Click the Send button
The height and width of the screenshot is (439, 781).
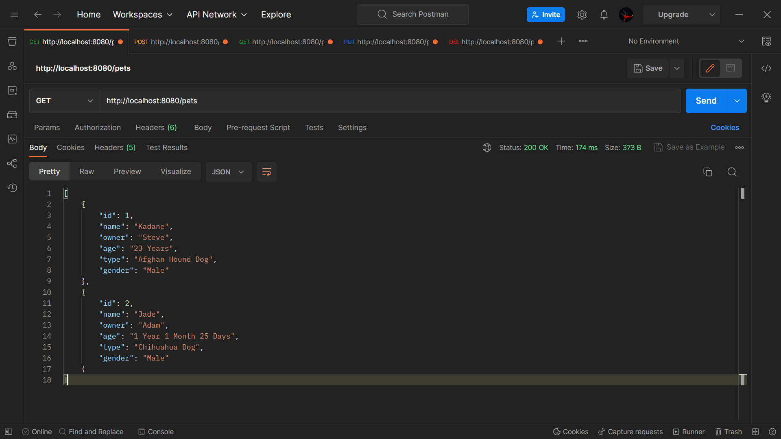706,101
